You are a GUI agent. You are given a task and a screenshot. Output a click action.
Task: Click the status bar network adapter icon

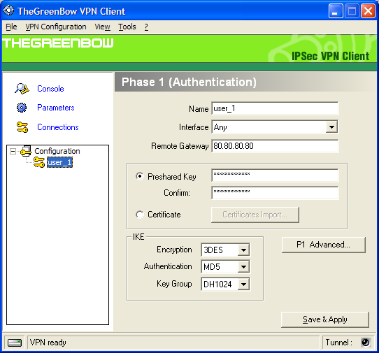(15, 343)
